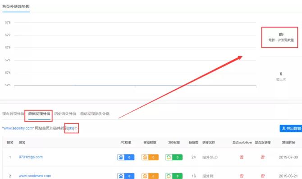Click rank number 1 in table
The width and height of the screenshot is (302, 179).
pos(10,157)
